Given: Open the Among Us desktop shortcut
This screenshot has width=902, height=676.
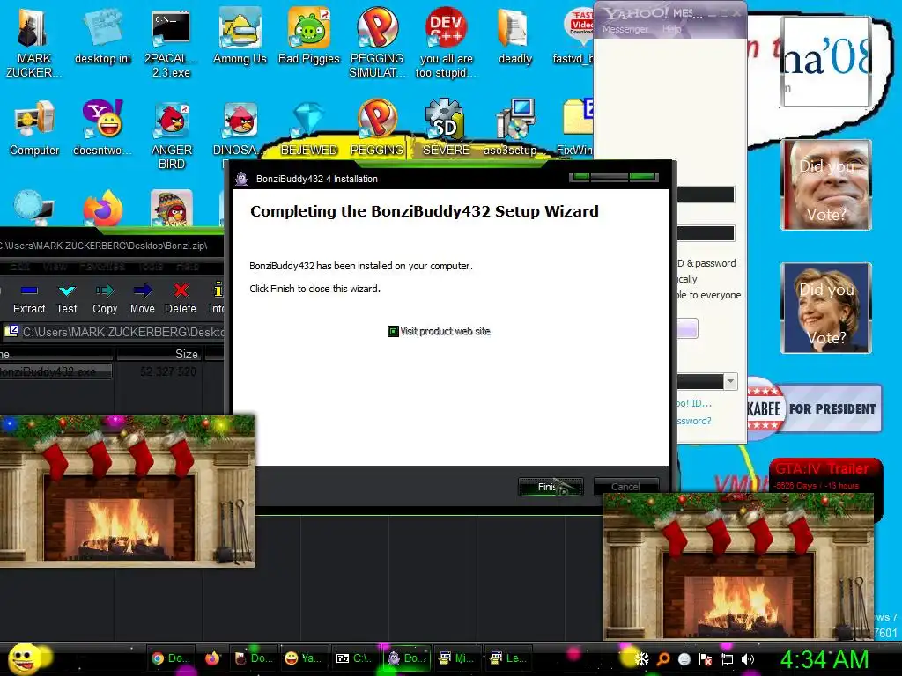Looking at the screenshot, I should click(x=240, y=35).
